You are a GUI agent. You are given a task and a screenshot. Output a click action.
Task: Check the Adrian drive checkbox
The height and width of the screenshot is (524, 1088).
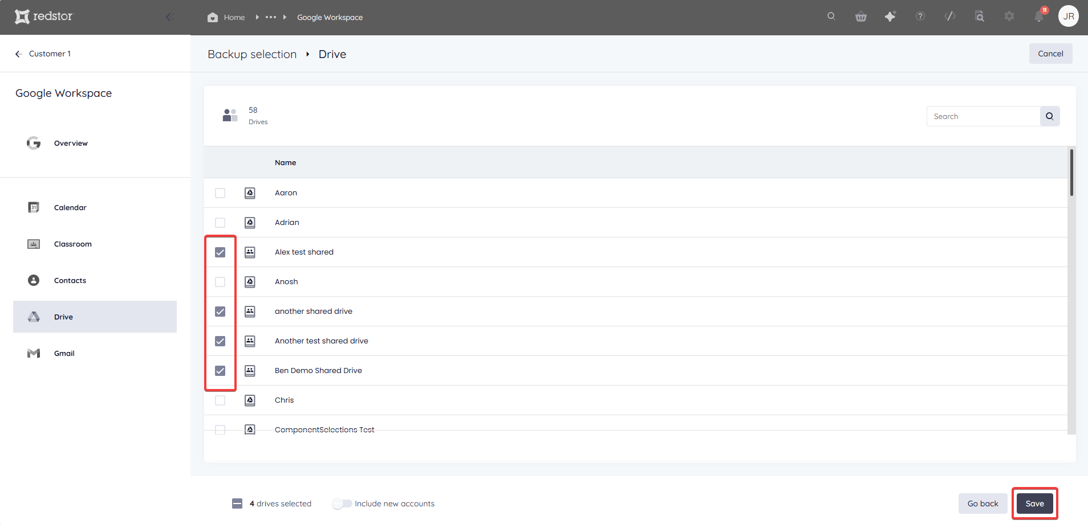click(220, 223)
